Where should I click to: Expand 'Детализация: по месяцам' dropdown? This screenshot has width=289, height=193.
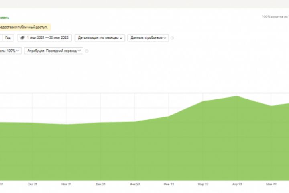point(100,38)
